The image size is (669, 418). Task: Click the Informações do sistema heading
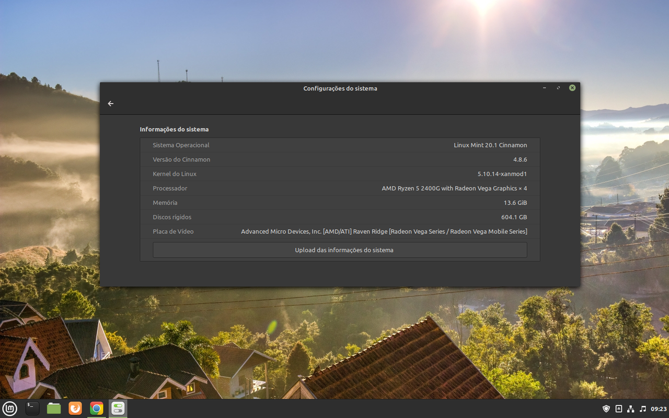click(x=174, y=129)
